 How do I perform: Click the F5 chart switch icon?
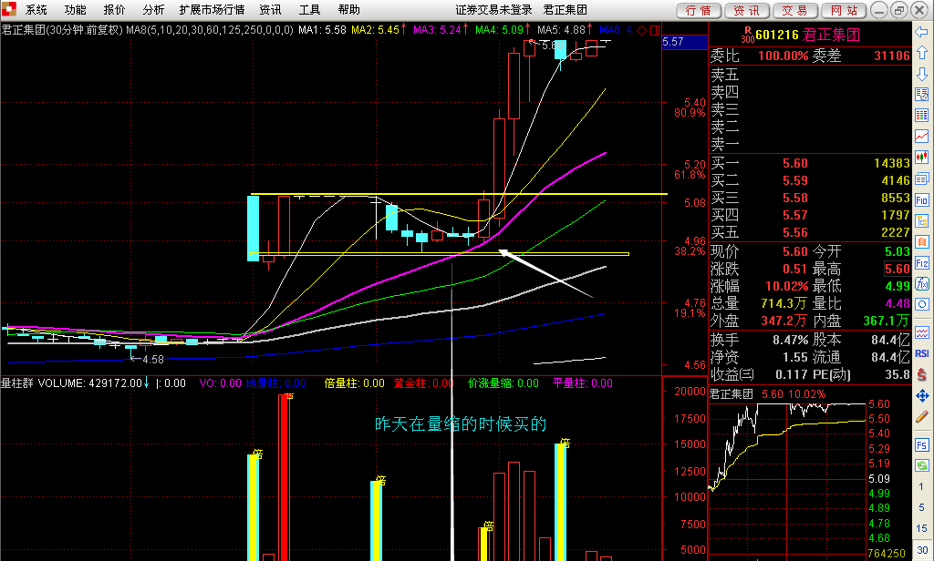click(921, 444)
